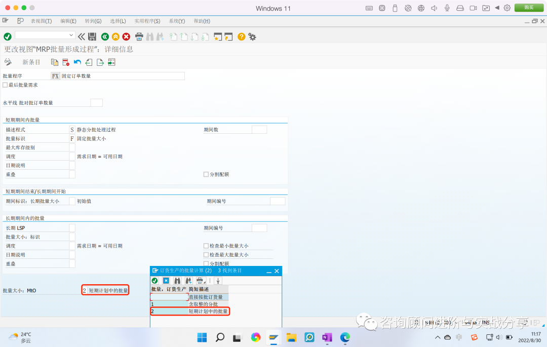Screen dimensions: 547x347
Task: Click generate shortcut icon
Action: [228, 36]
